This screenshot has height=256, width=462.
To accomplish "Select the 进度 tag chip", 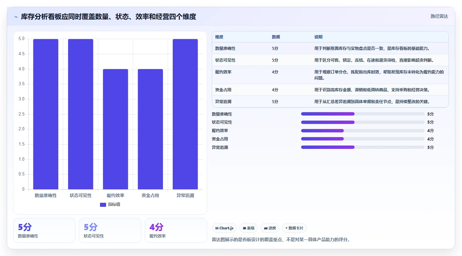I will (x=270, y=228).
